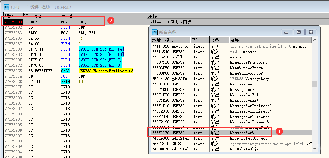The width and height of the screenshot is (329, 158).
Task: Select the MessageBoxIndirectA name row
Action: [x=232, y=106]
